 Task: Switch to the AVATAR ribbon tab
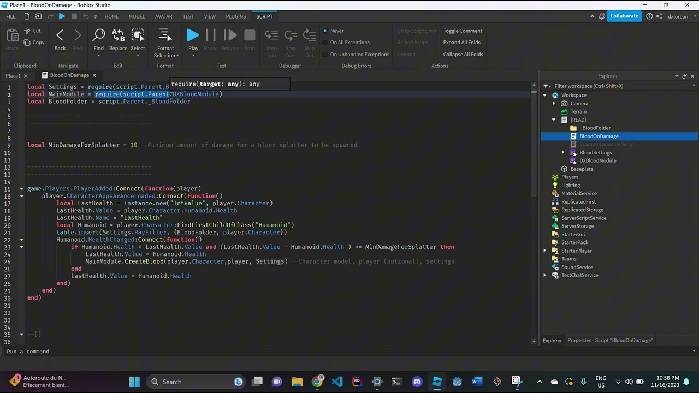tap(163, 16)
